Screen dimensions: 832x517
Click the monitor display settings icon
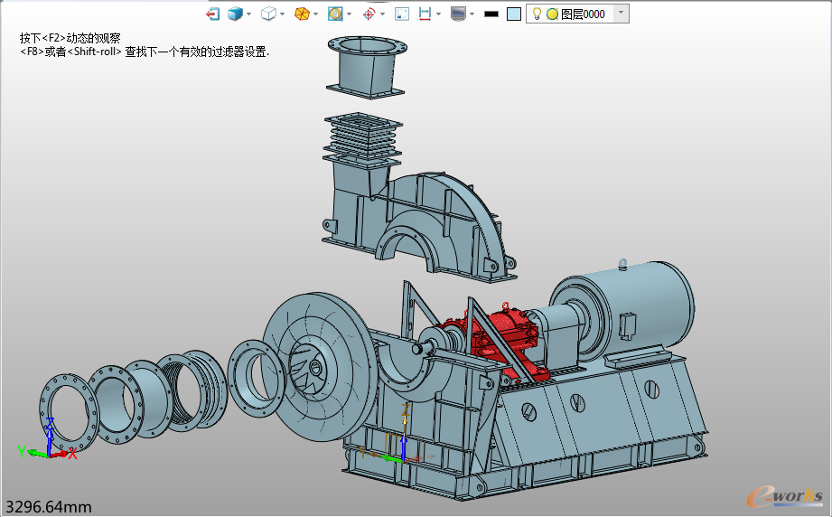click(458, 14)
